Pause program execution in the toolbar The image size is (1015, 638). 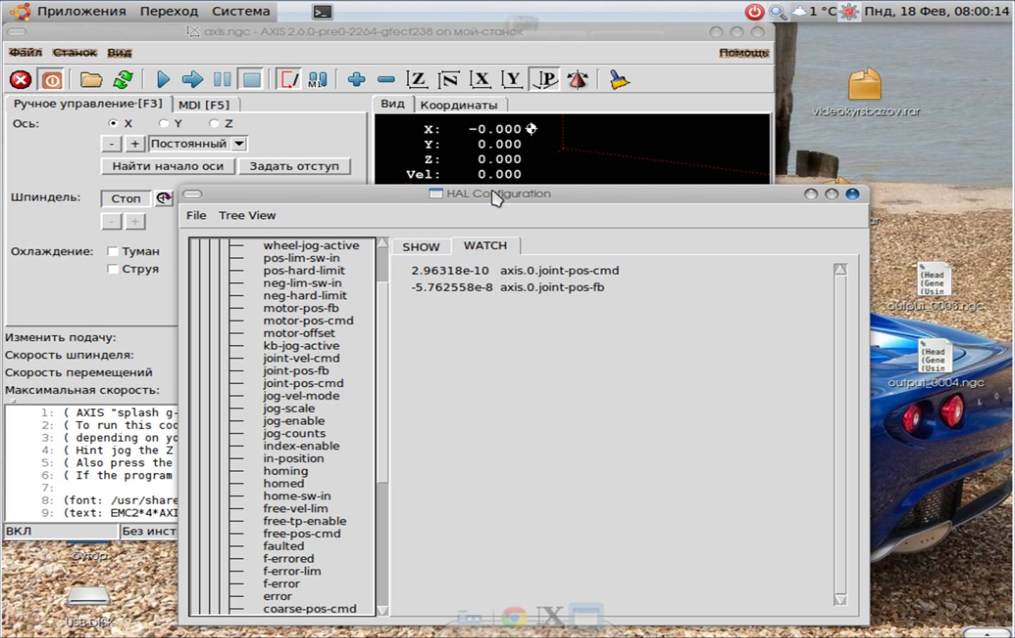coord(222,80)
